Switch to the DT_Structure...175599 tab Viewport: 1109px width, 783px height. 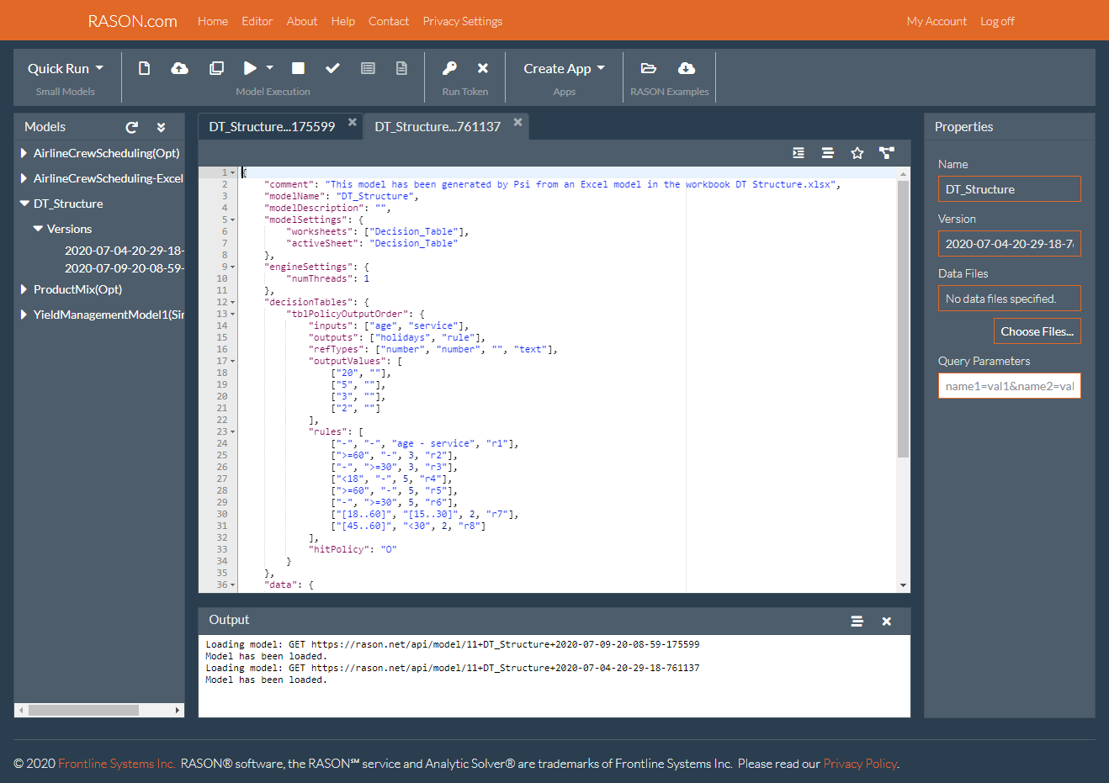point(272,127)
